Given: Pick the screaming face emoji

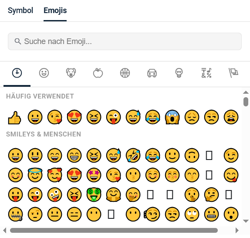Looking at the screenshot, I should (x=172, y=117).
